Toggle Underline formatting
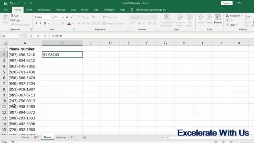 45,23
